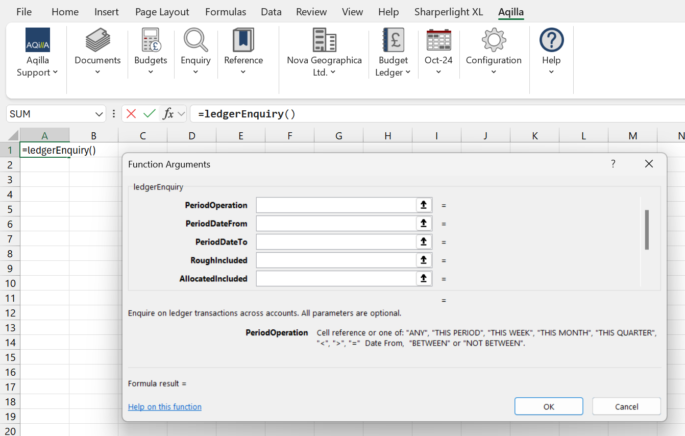Viewport: 685px width, 436px height.
Task: Click the Budgets calculator icon
Action: pos(151,41)
